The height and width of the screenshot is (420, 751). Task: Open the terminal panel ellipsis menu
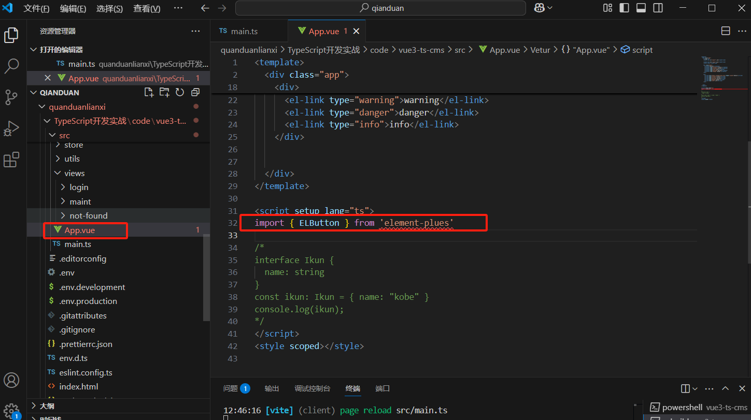coord(710,388)
